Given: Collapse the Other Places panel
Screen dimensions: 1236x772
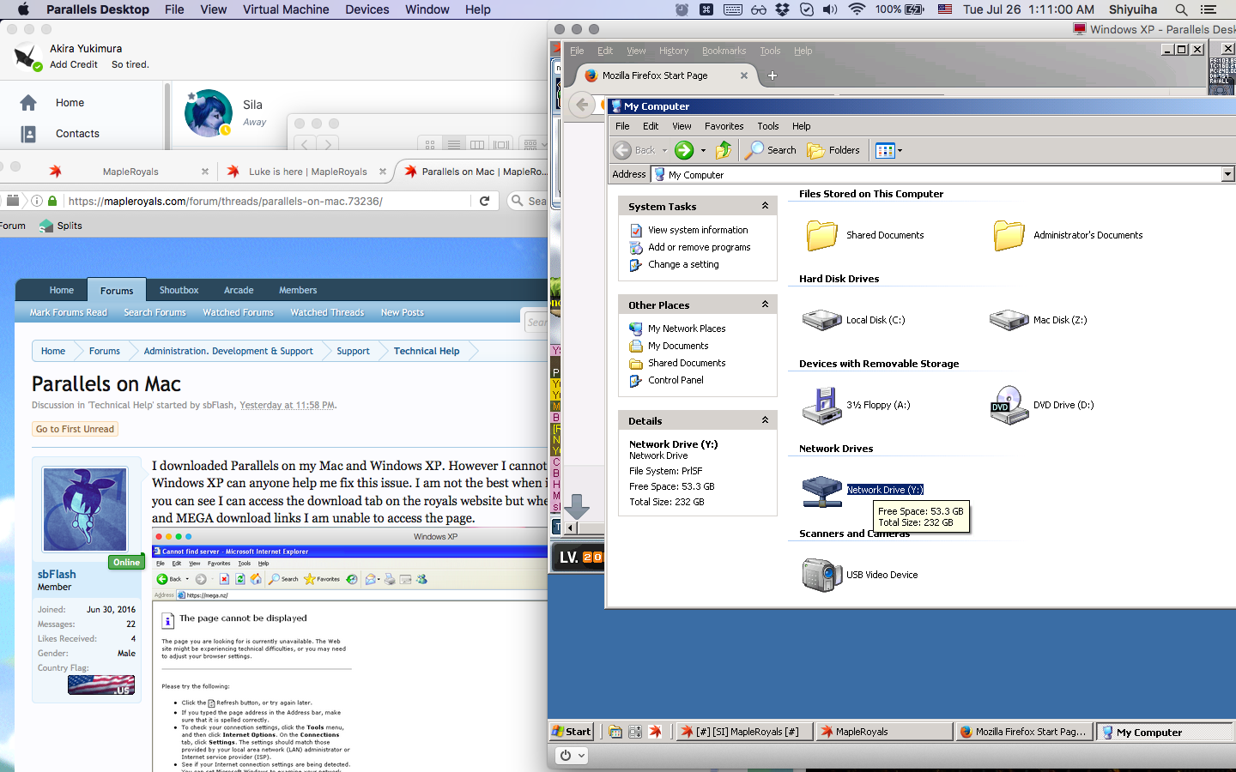Looking at the screenshot, I should (x=765, y=305).
